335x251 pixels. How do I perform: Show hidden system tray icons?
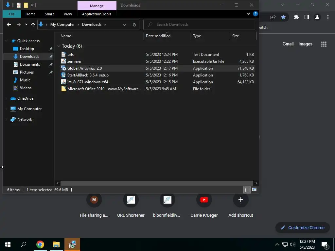277,244
